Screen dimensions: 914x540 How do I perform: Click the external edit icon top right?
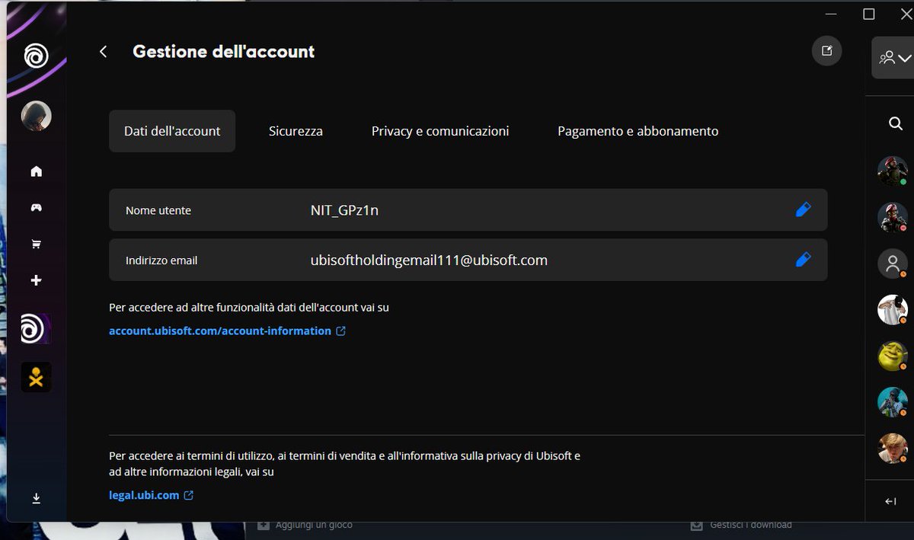pyautogui.click(x=827, y=51)
